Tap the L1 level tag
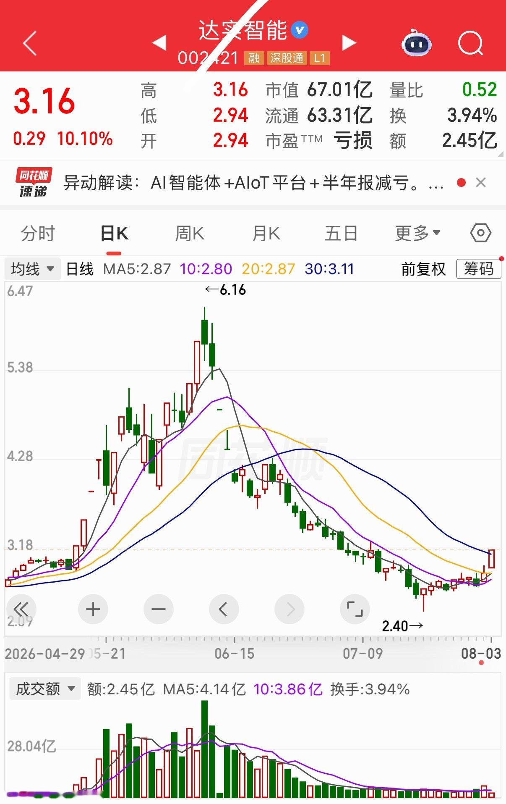The image size is (506, 804). 319,58
